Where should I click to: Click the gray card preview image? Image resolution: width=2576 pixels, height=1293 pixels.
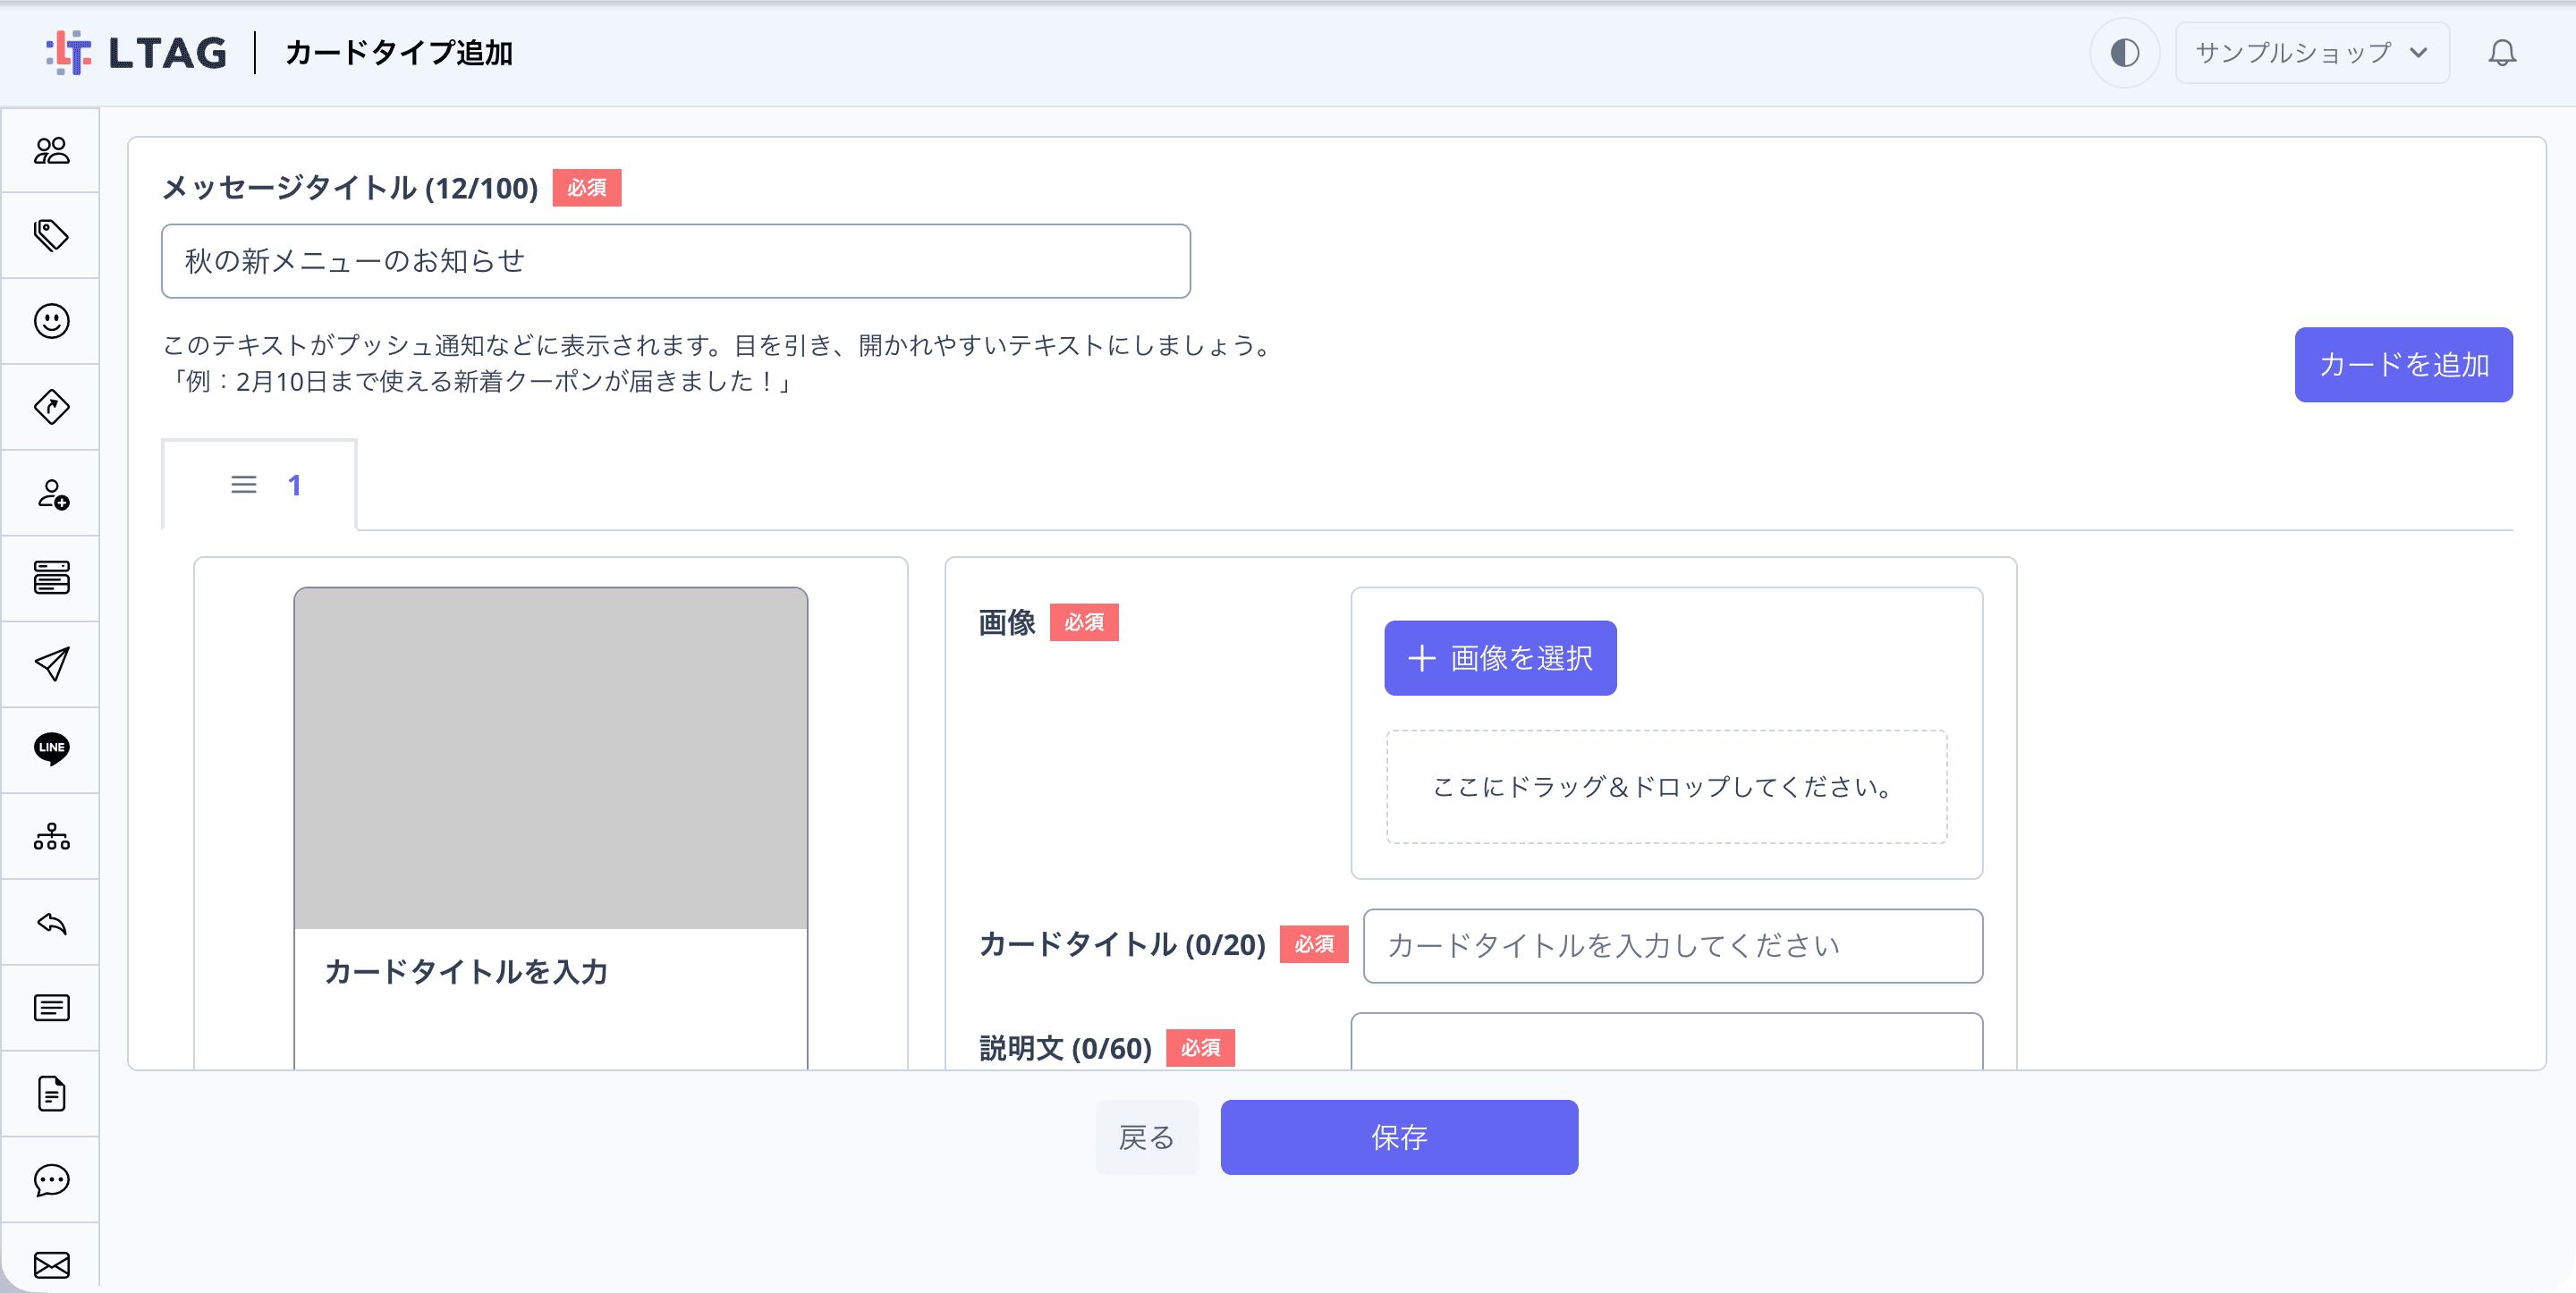(551, 758)
